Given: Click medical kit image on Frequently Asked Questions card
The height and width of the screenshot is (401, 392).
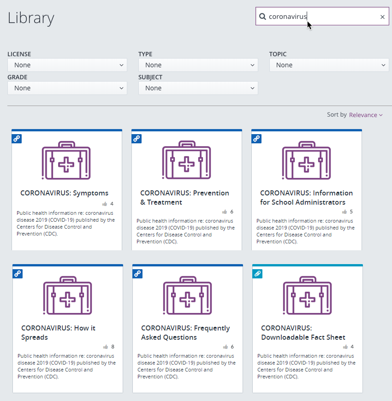Looking at the screenshot, I should coord(187,295).
